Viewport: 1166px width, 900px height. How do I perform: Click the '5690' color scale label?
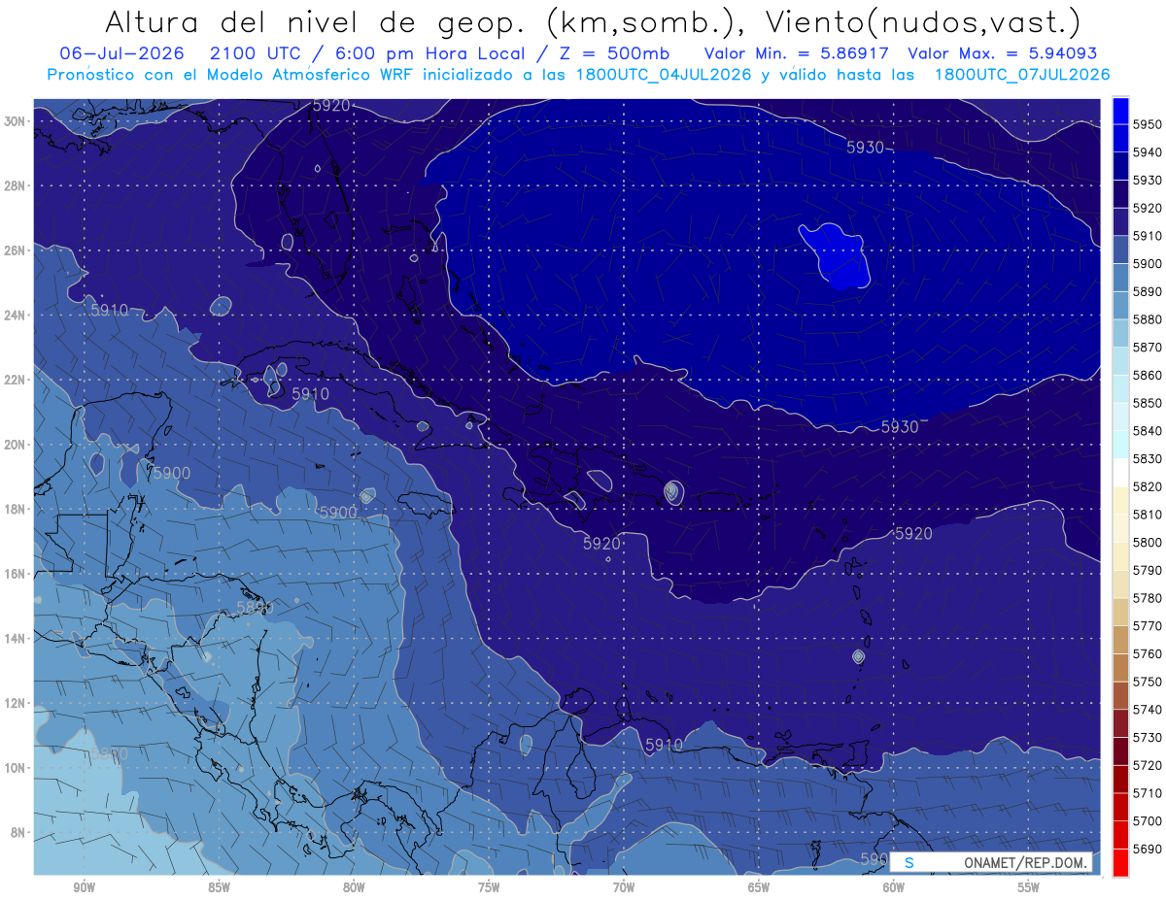[1147, 849]
